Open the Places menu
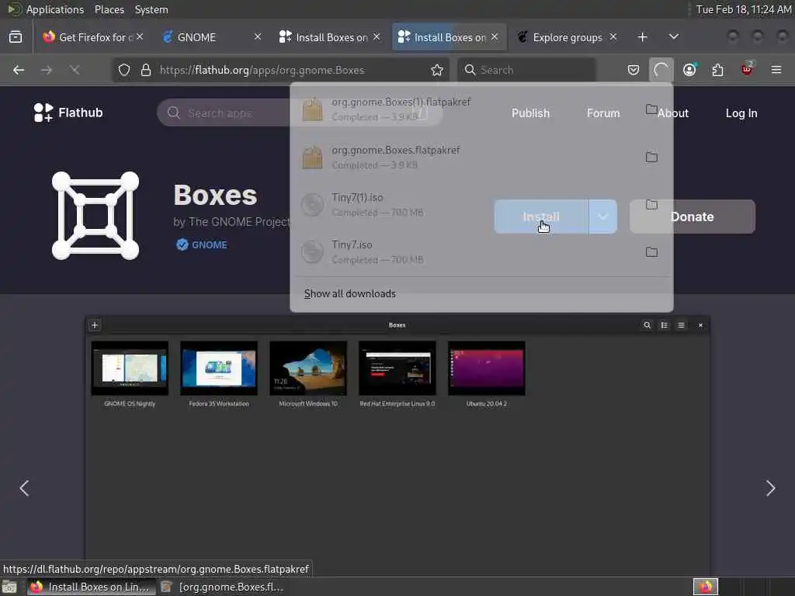This screenshot has width=795, height=596. pyautogui.click(x=109, y=9)
